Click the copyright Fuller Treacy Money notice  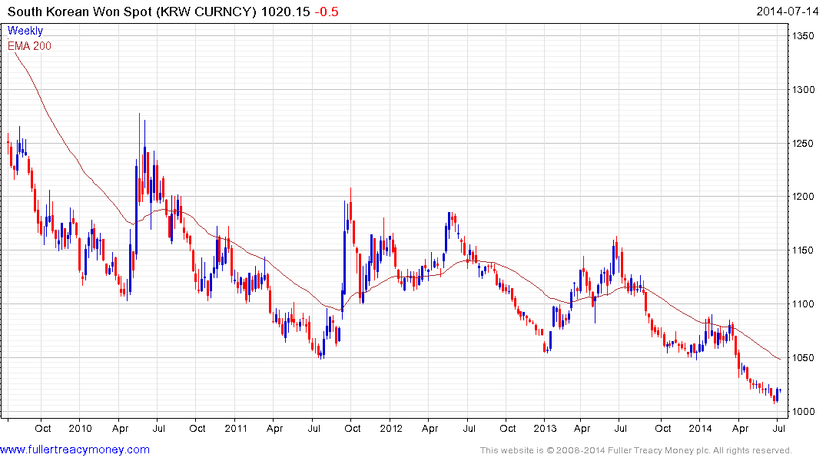tap(636, 450)
